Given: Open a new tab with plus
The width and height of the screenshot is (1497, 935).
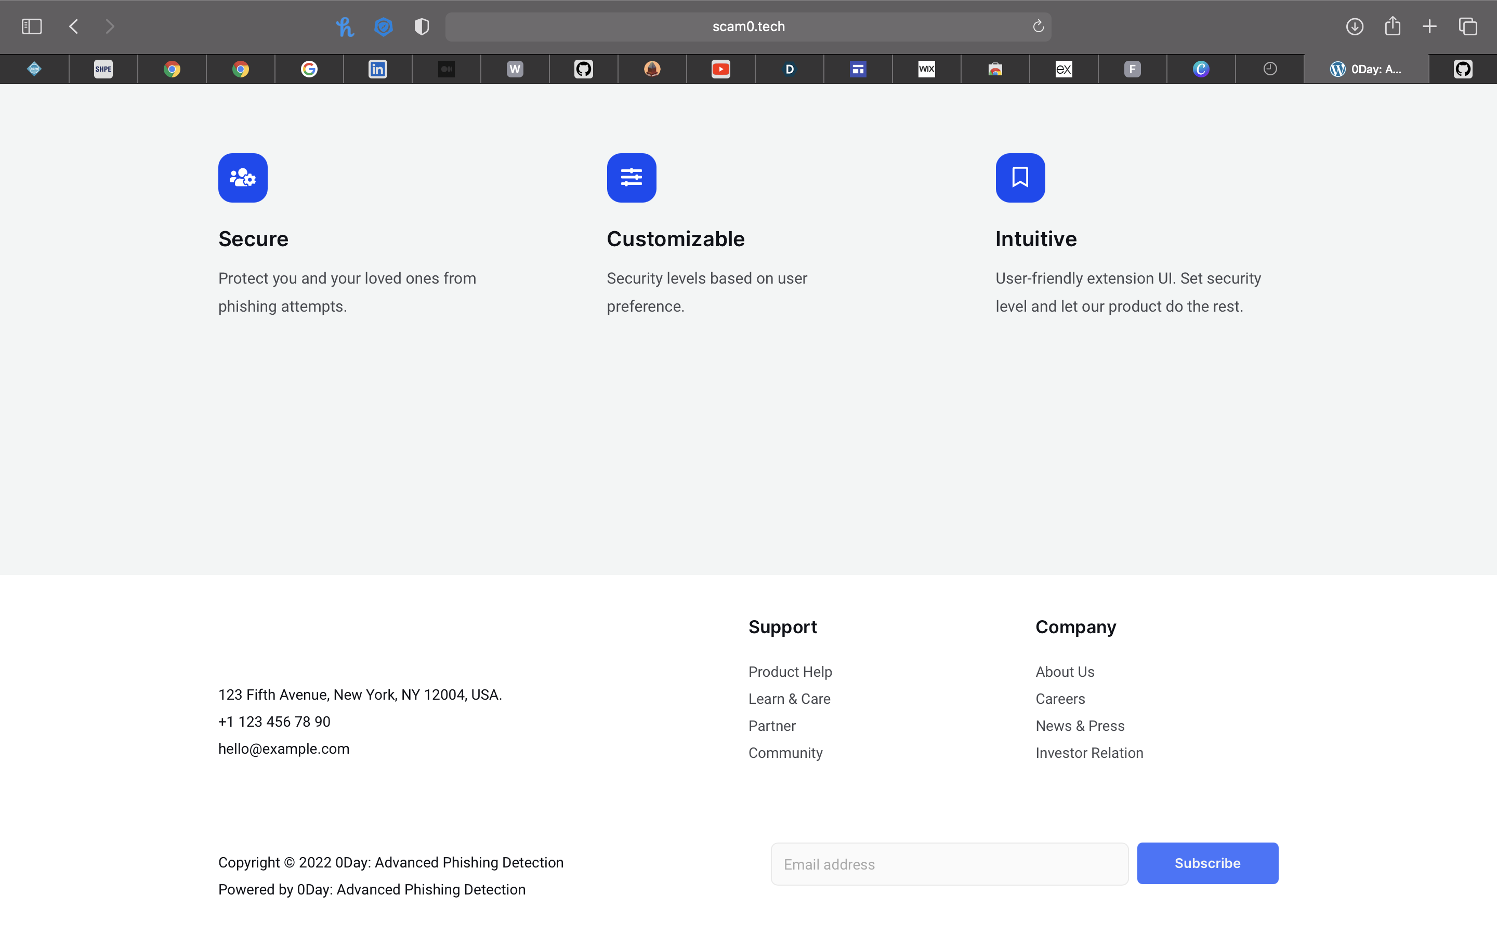Looking at the screenshot, I should tap(1429, 26).
